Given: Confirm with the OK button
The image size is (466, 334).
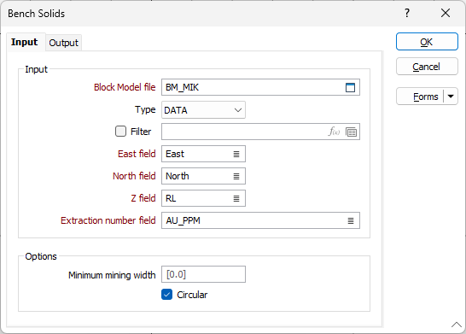Looking at the screenshot, I should [x=427, y=42].
